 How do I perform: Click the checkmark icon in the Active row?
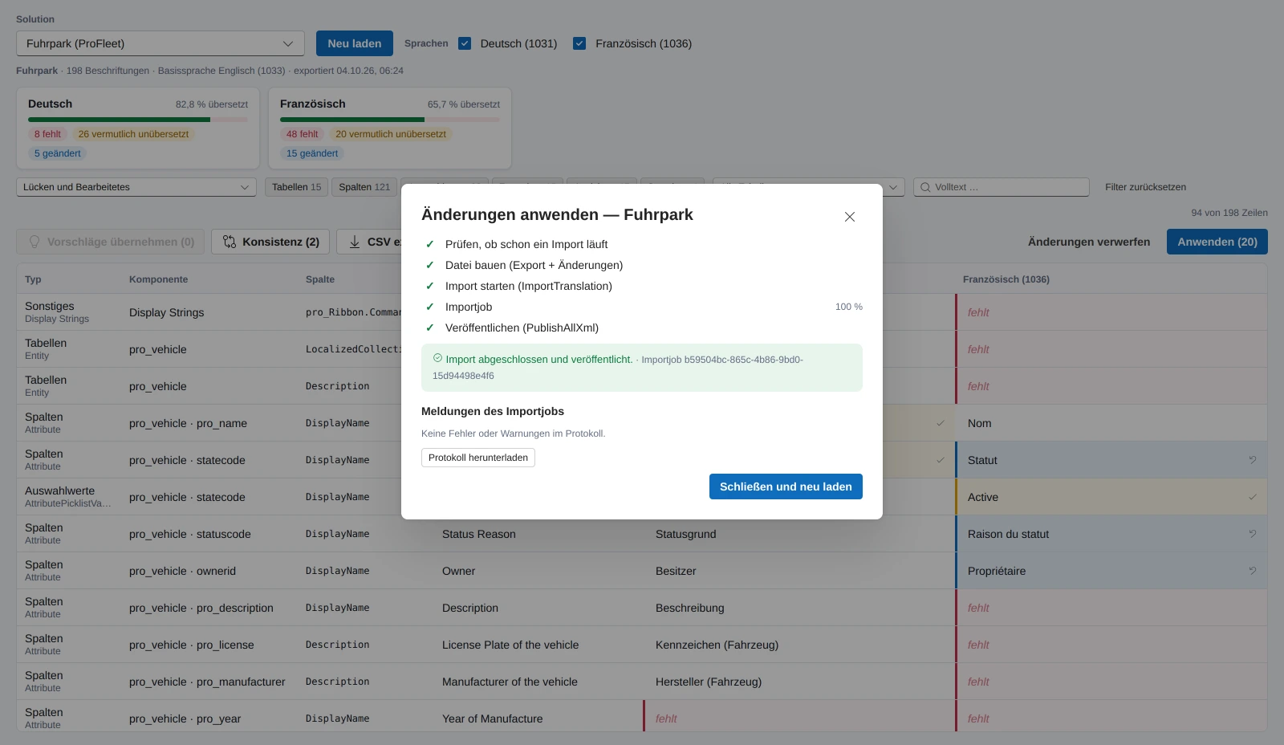[1252, 497]
